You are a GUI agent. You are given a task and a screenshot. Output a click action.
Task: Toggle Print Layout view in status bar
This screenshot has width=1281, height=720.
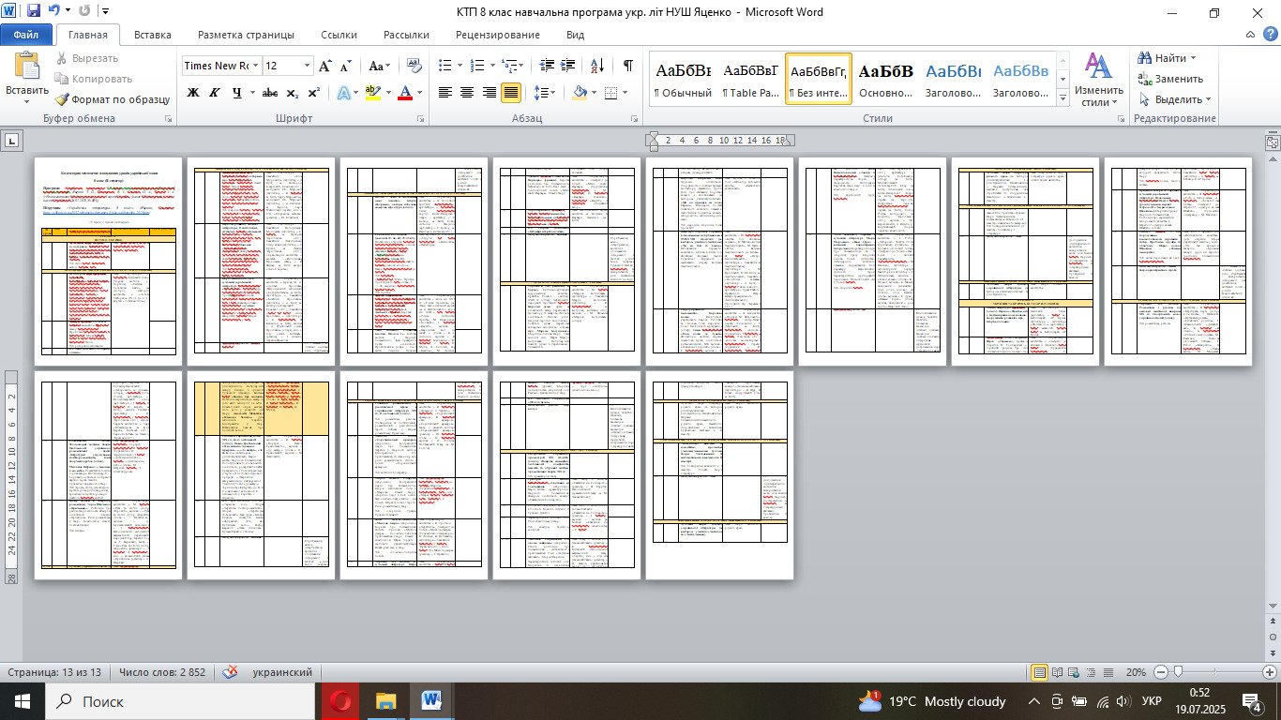tap(1040, 672)
